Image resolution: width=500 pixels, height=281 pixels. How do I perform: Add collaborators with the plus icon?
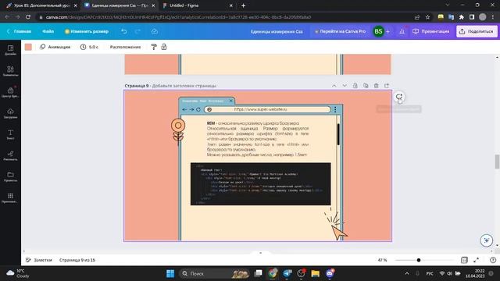point(387,31)
